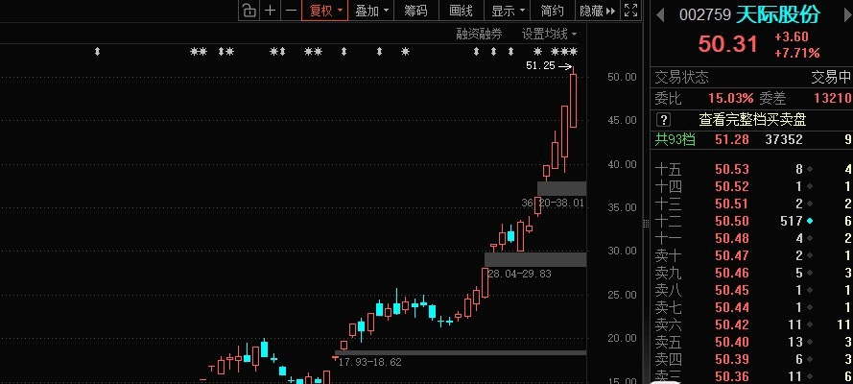The image size is (853, 384).
Task: Click stock code 002759
Action: tap(704, 14)
